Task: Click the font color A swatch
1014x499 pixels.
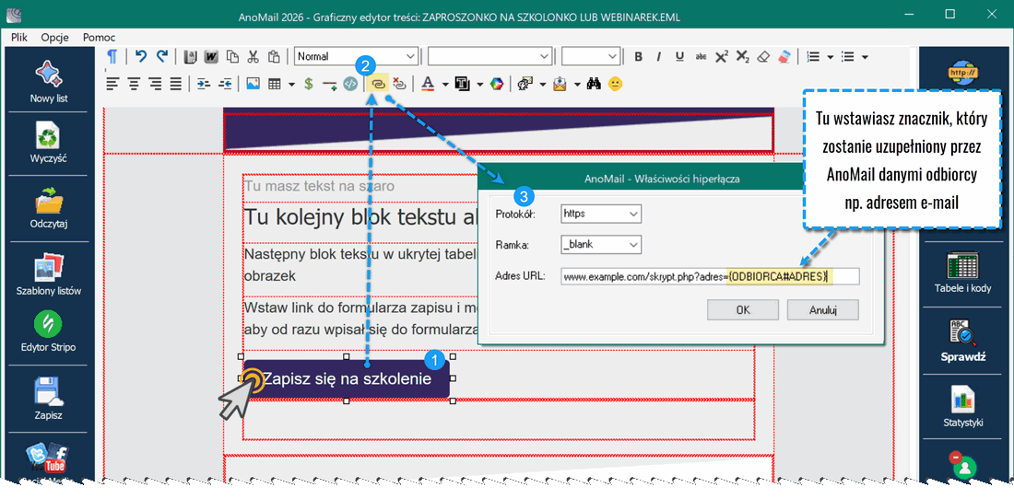Action: tap(428, 84)
